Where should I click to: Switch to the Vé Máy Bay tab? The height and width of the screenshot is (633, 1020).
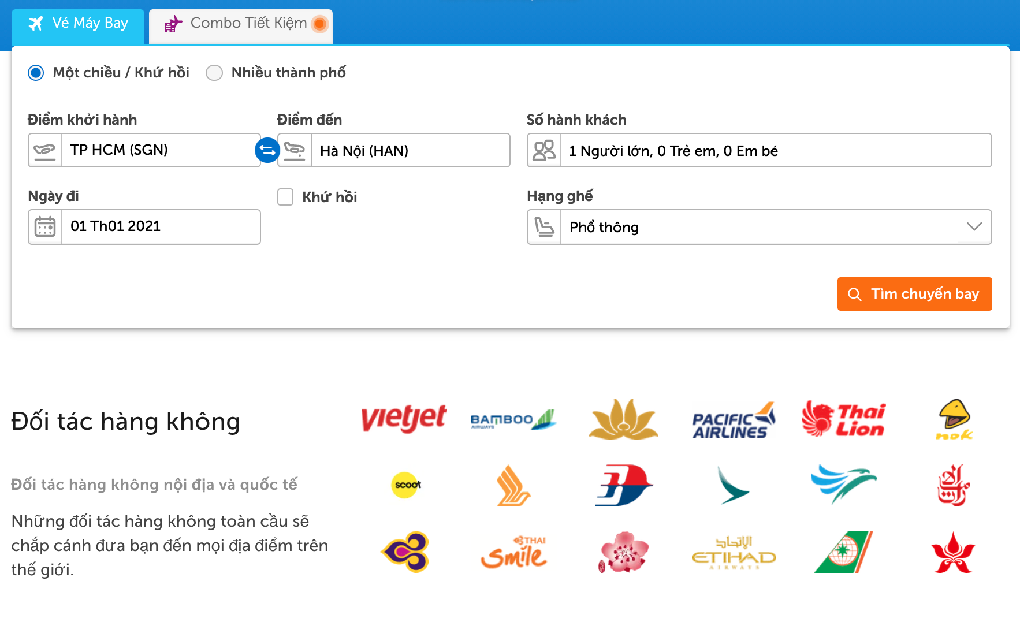(79, 24)
